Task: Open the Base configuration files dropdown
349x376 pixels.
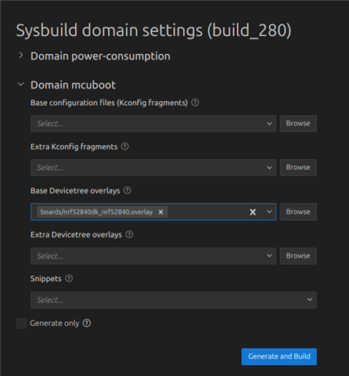Action: tap(153, 124)
